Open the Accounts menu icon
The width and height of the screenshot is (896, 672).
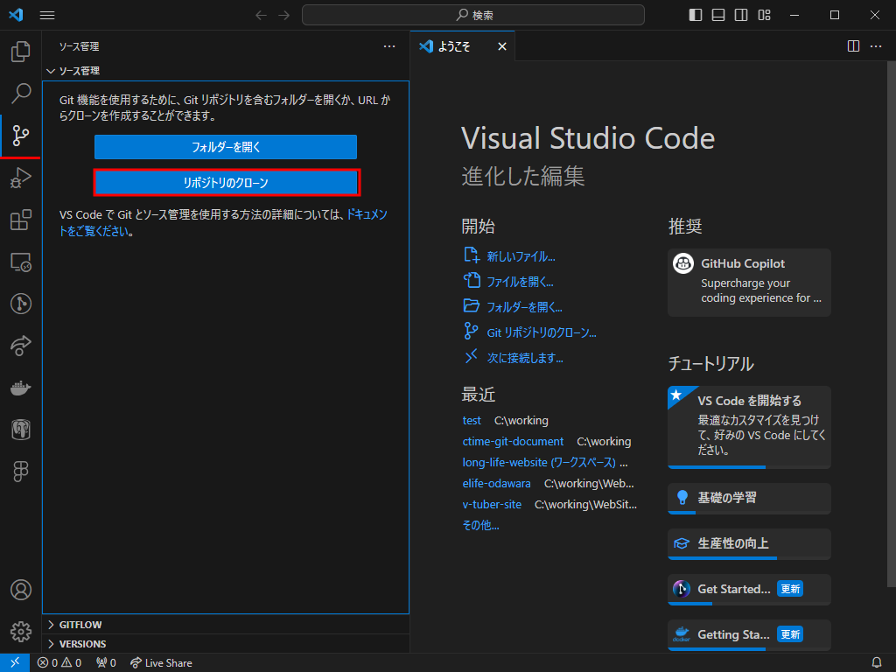point(21,590)
